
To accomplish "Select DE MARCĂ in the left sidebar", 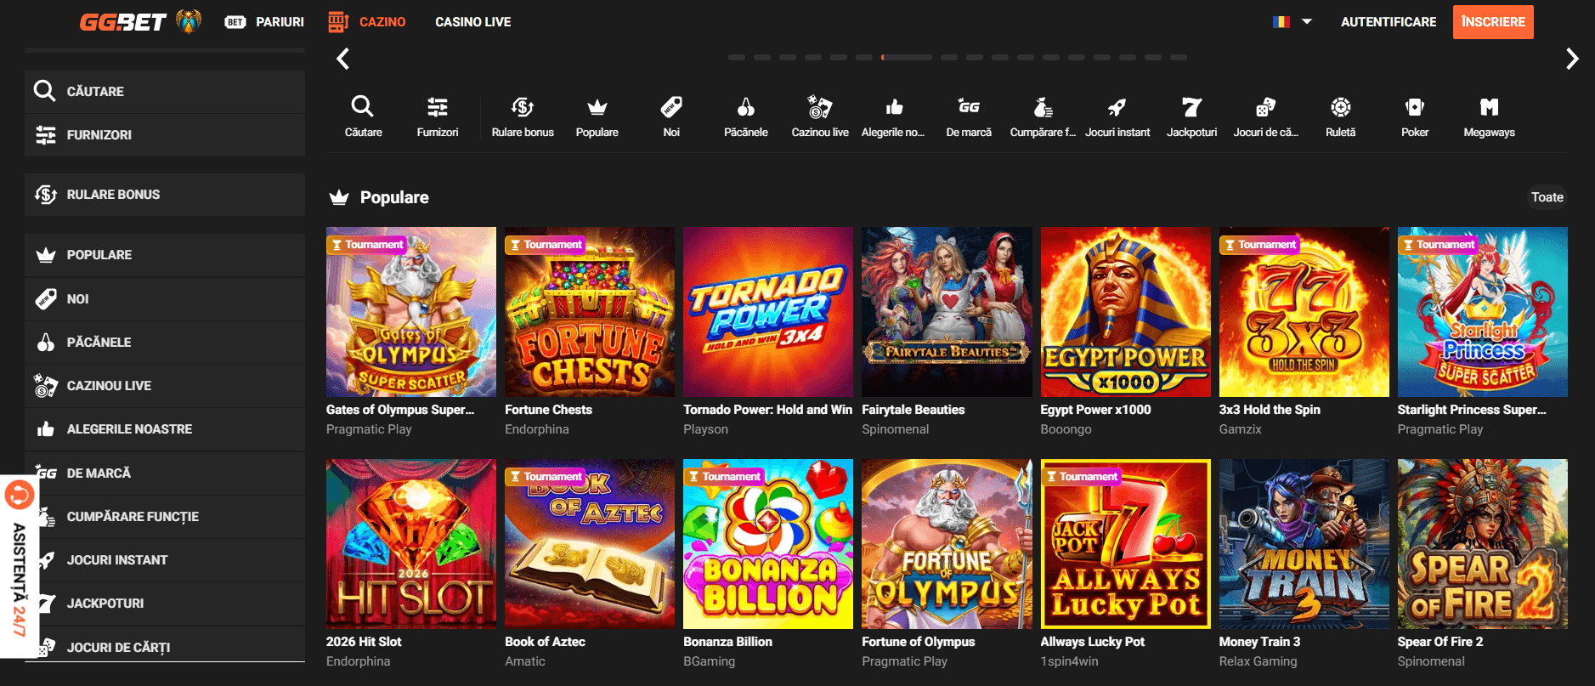I will [165, 473].
